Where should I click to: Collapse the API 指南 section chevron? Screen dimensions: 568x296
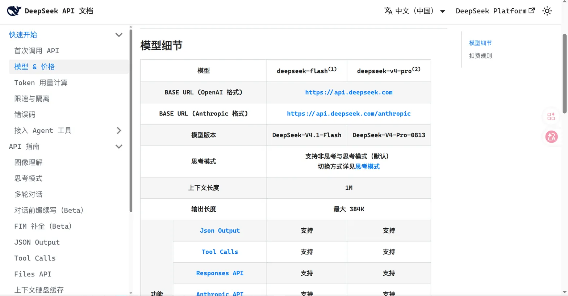click(119, 147)
